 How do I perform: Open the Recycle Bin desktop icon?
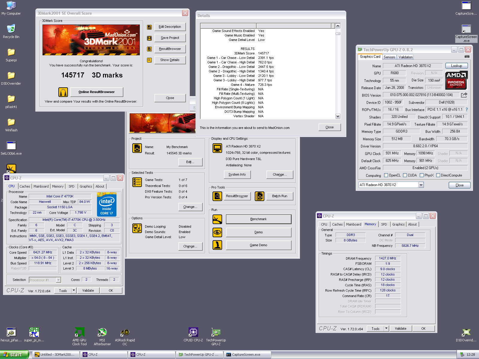[x=11, y=31]
